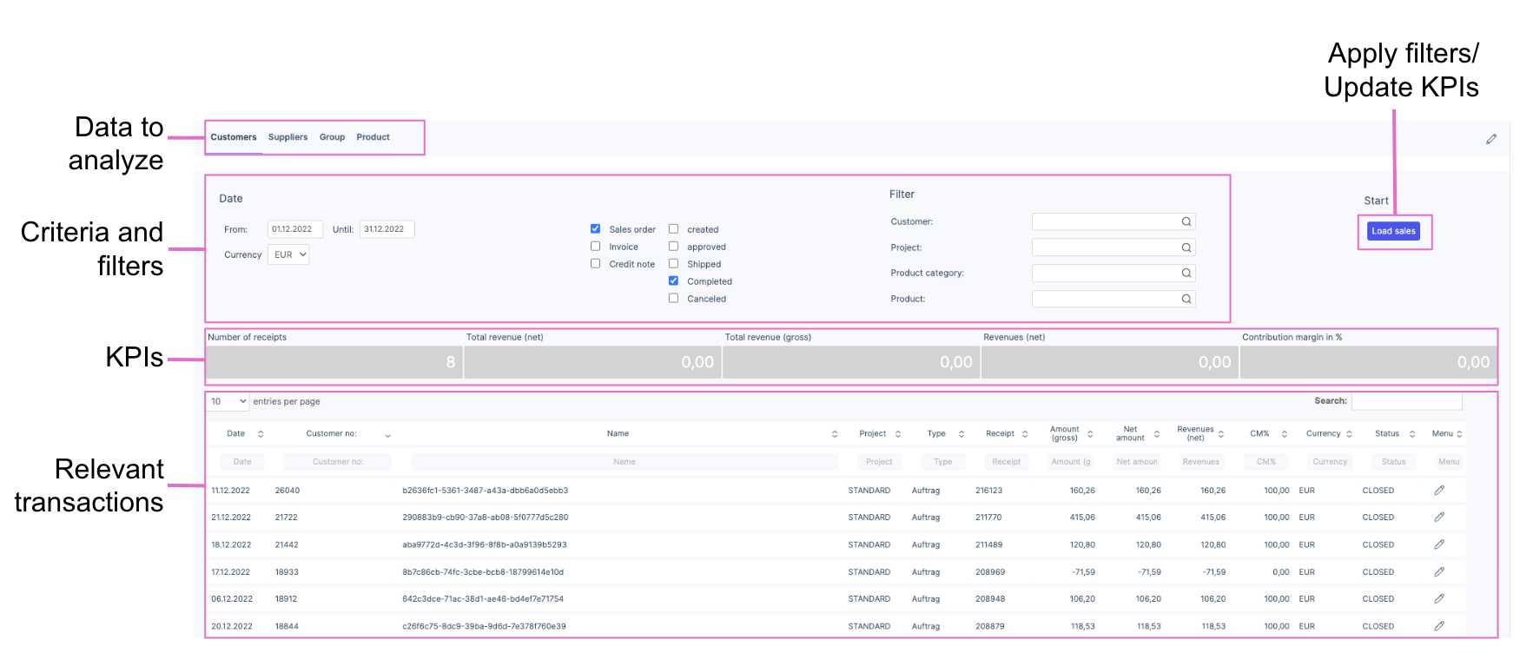
Task: Uncheck the Sales order checkbox
Action: (x=595, y=229)
